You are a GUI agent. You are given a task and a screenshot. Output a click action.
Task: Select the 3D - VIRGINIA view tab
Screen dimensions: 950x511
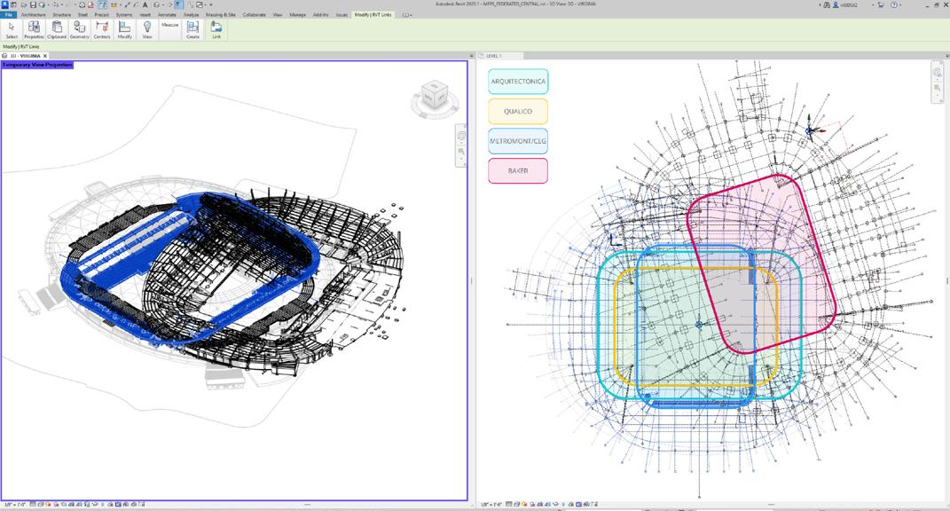[x=26, y=56]
